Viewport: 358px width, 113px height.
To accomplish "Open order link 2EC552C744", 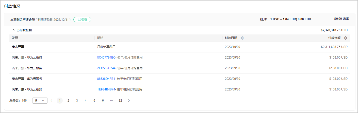I will [106, 68].
